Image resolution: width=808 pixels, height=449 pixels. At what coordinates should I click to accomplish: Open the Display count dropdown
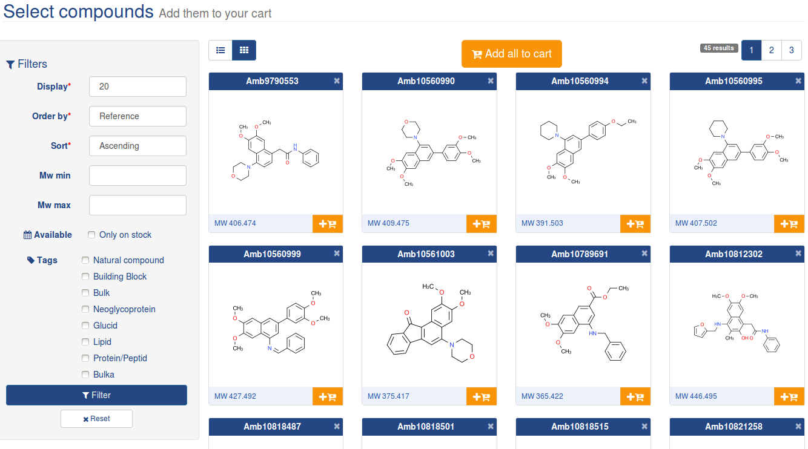[137, 87]
